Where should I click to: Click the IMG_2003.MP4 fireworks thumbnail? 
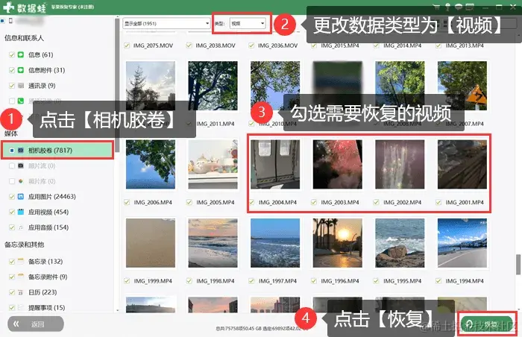pyautogui.click(x=338, y=164)
